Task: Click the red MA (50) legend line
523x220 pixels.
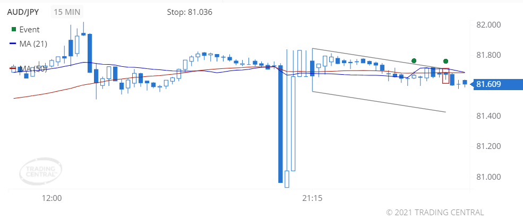Action: 13,68
